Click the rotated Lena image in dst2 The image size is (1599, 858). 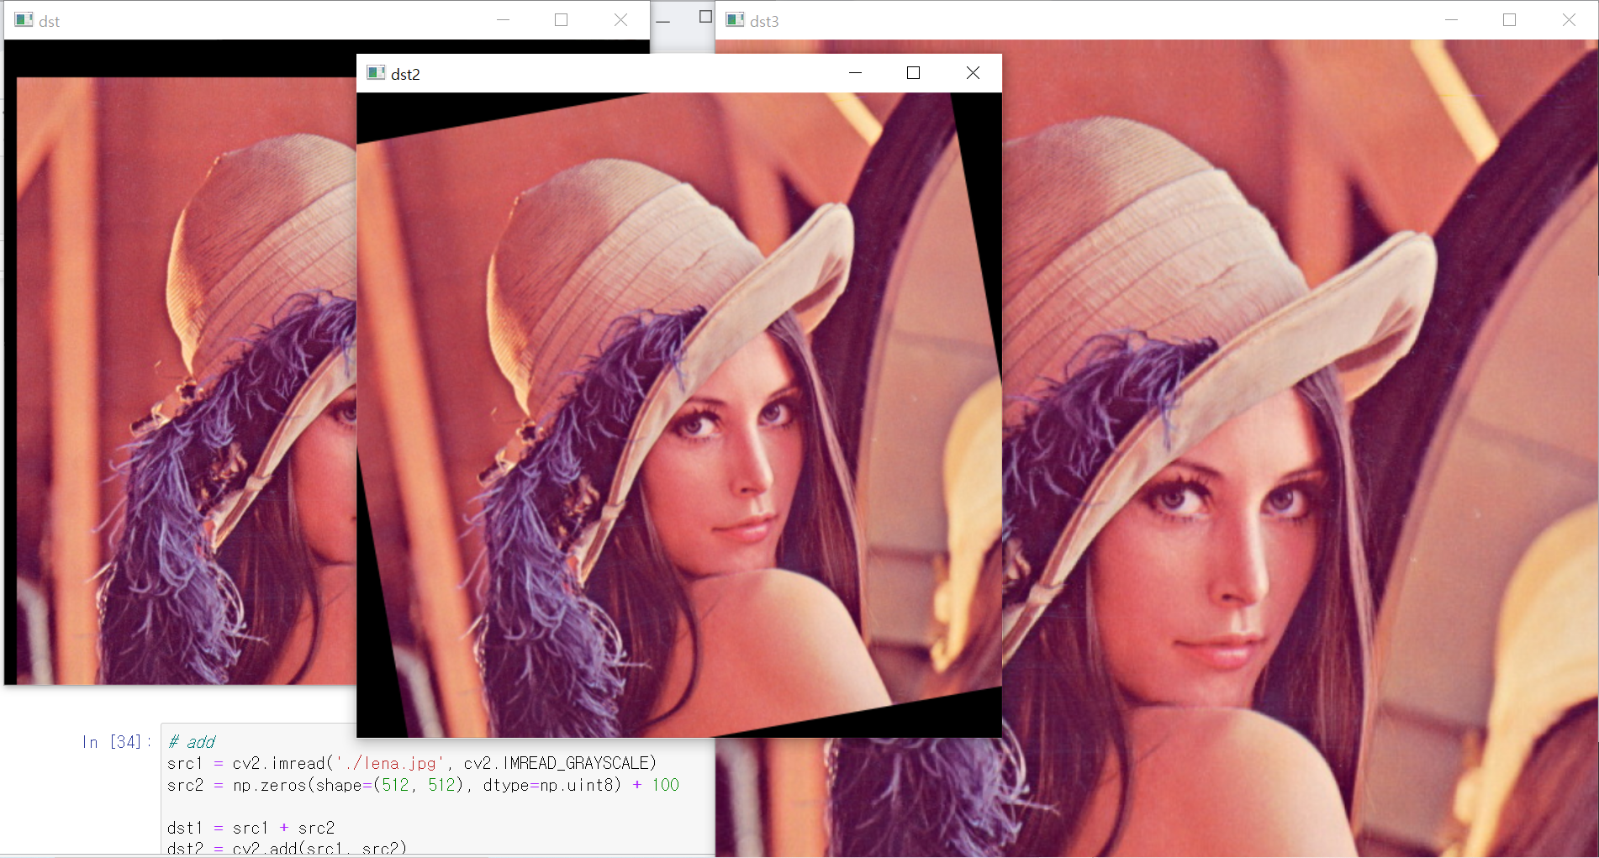[x=679, y=415]
